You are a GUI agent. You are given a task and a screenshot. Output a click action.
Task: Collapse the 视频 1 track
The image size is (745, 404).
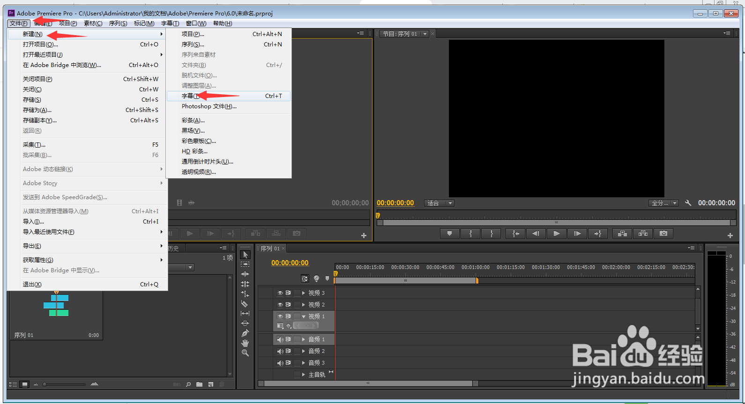tap(304, 316)
